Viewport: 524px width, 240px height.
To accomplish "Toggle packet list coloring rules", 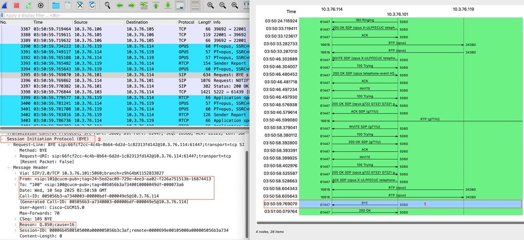I will click(195, 5).
